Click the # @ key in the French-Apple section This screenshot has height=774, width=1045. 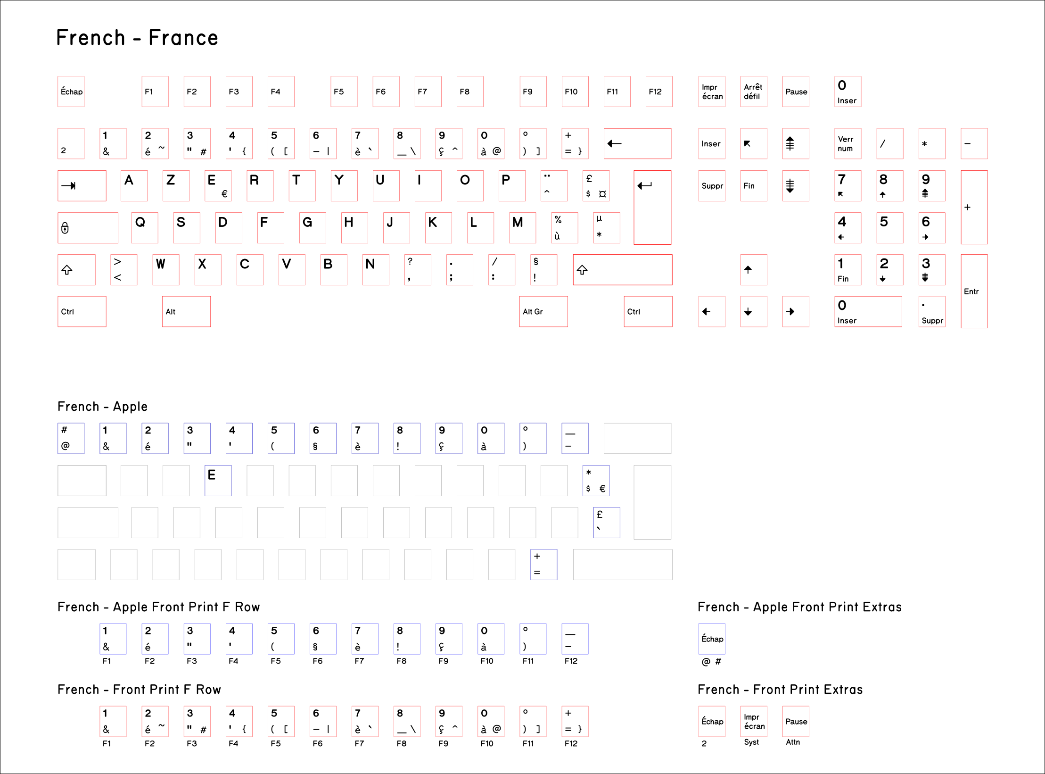click(x=71, y=438)
